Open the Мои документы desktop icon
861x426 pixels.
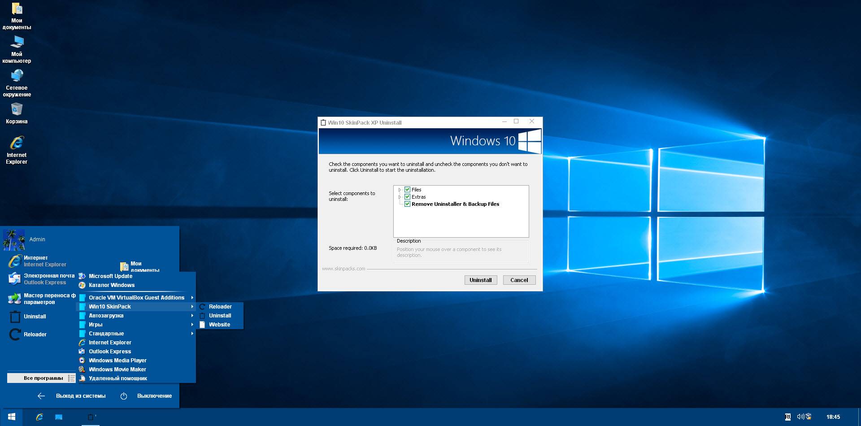(17, 16)
